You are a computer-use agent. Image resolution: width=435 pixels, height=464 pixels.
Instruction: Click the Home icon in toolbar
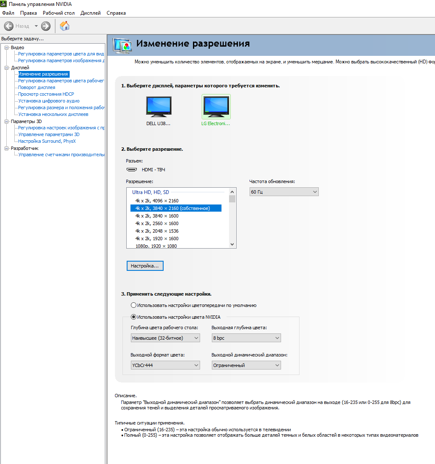(x=64, y=26)
